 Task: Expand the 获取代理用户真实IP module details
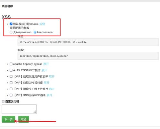(52, 76)
